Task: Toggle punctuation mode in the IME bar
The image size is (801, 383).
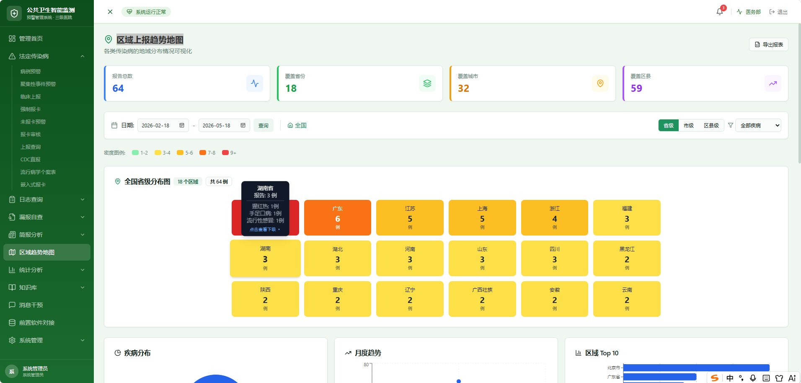Action: (741, 378)
